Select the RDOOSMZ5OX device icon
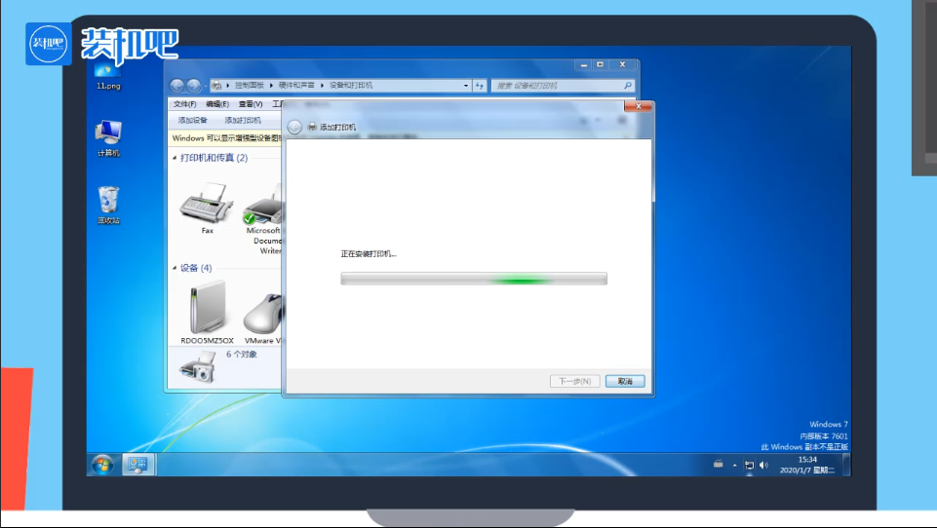This screenshot has height=528, width=937. click(x=207, y=308)
